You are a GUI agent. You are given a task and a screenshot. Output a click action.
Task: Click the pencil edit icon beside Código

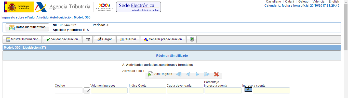(87, 90)
